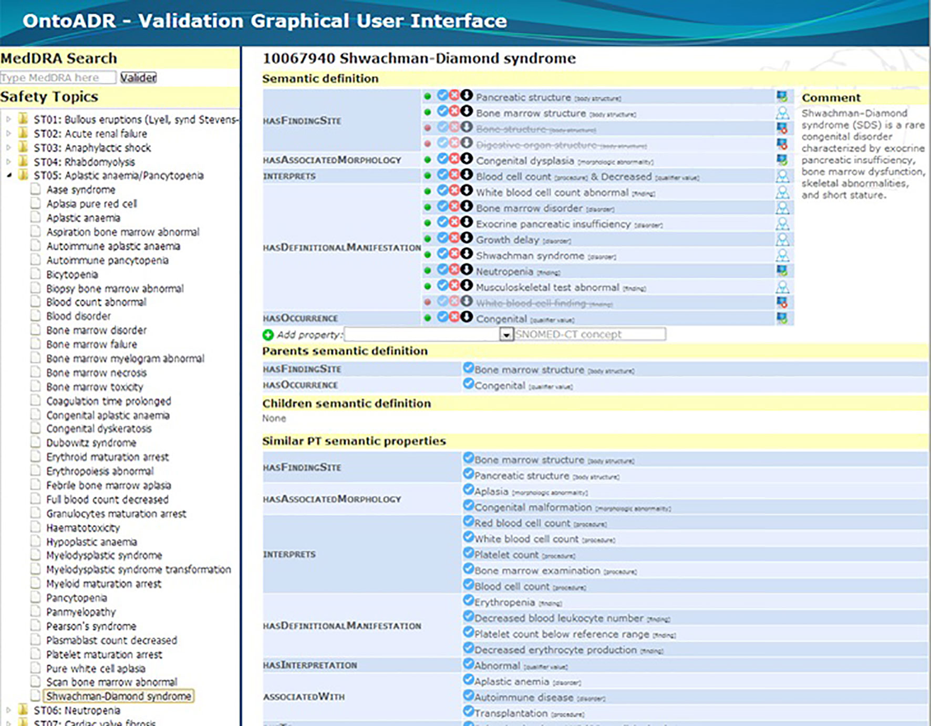Select Scan bone marrow abnormal term
931x726 pixels.
[x=111, y=682]
